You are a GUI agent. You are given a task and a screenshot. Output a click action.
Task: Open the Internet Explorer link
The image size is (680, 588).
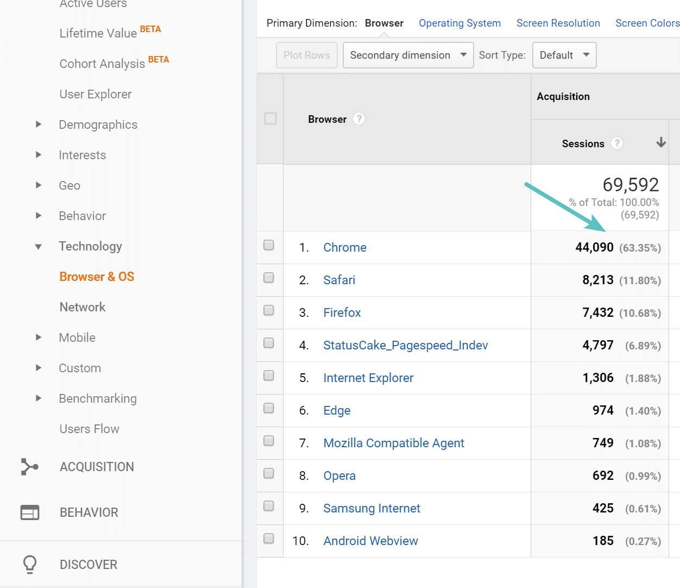tap(368, 378)
